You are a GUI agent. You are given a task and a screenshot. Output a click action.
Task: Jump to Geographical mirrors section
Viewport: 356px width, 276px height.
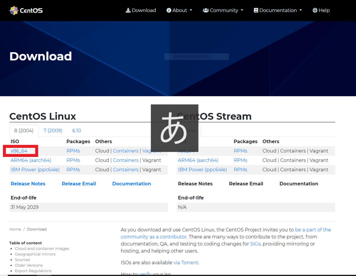pos(35,254)
